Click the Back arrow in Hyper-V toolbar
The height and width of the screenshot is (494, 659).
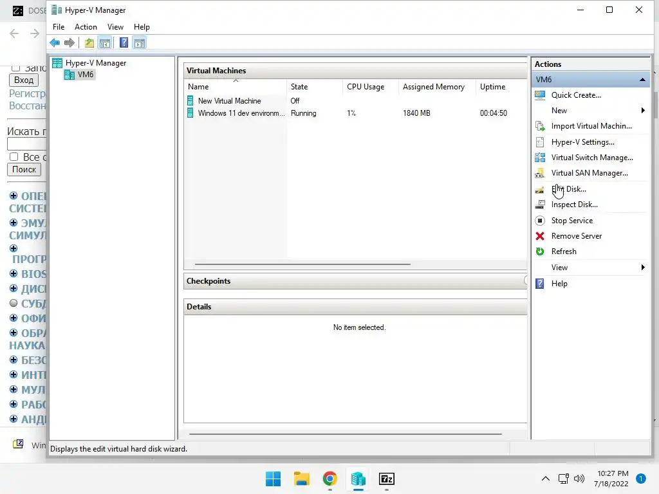pyautogui.click(x=55, y=42)
